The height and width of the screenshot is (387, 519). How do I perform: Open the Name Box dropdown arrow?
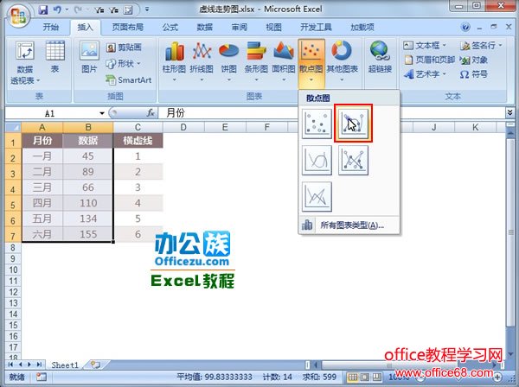pyautogui.click(x=102, y=113)
